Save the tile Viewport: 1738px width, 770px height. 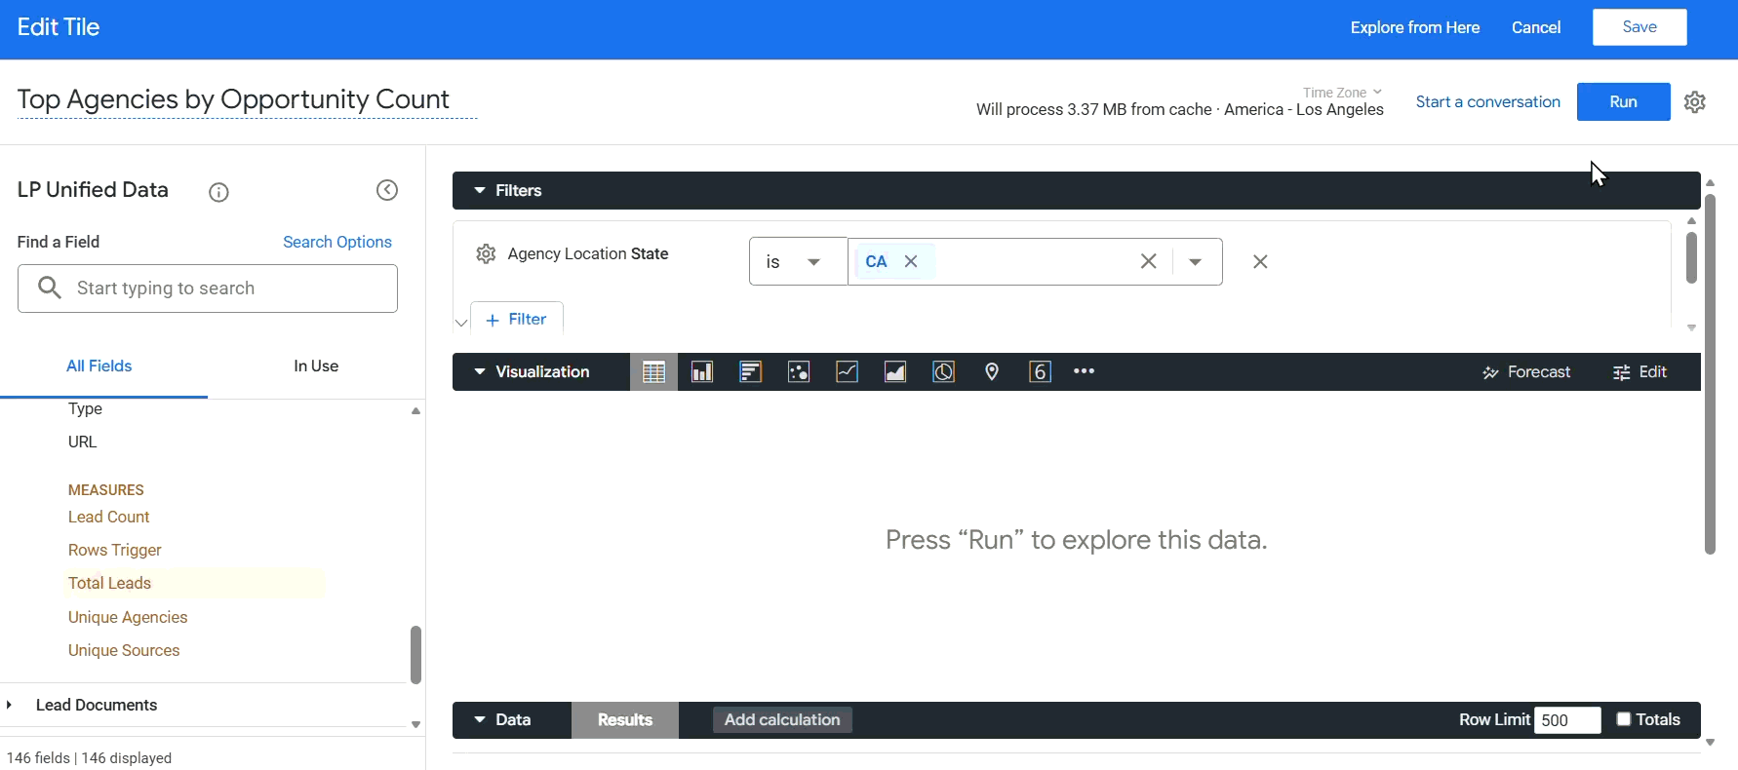point(1639,27)
